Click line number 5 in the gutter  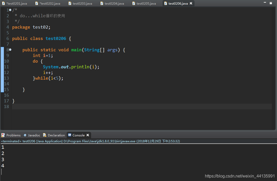[8, 33]
